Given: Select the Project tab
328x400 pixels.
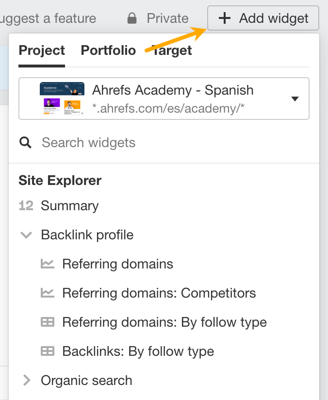Looking at the screenshot, I should point(42,50).
